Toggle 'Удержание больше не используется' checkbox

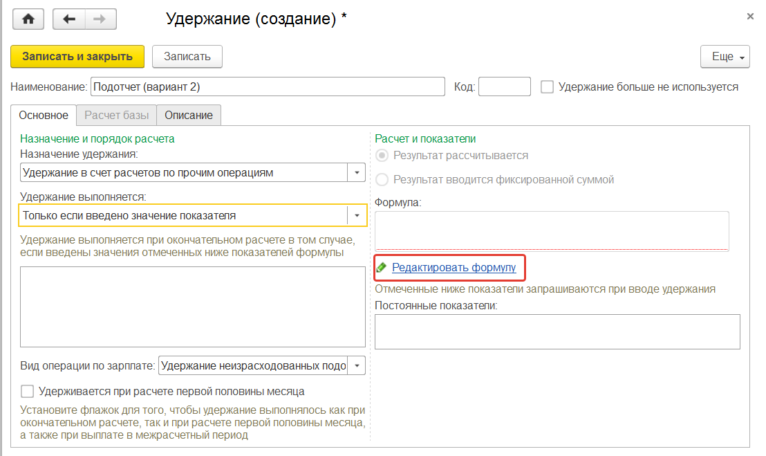[x=548, y=87]
